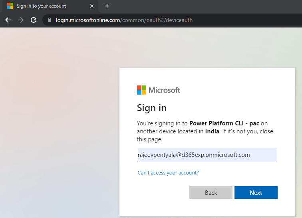Click the Microsoft four-square logo
This screenshot has height=218, width=302.
(x=141, y=90)
